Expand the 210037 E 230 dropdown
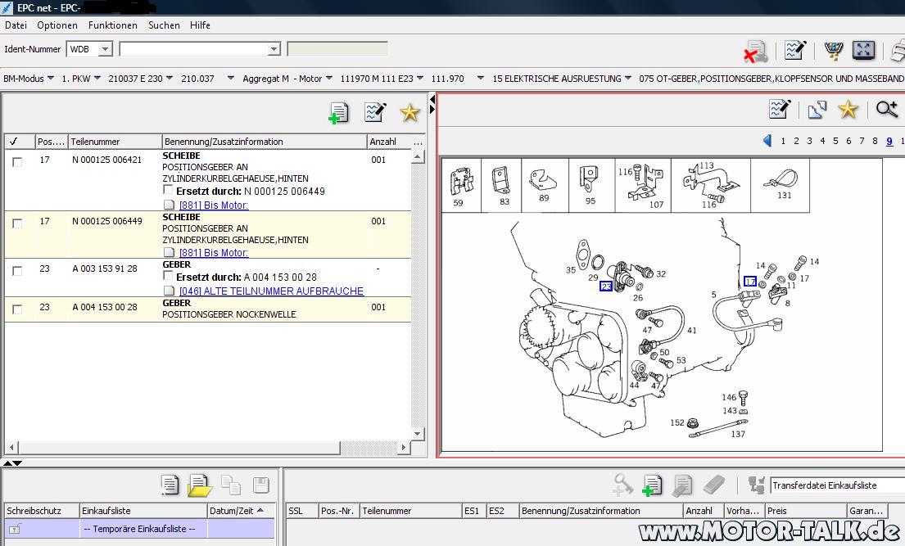The height and width of the screenshot is (546, 905). (x=169, y=78)
